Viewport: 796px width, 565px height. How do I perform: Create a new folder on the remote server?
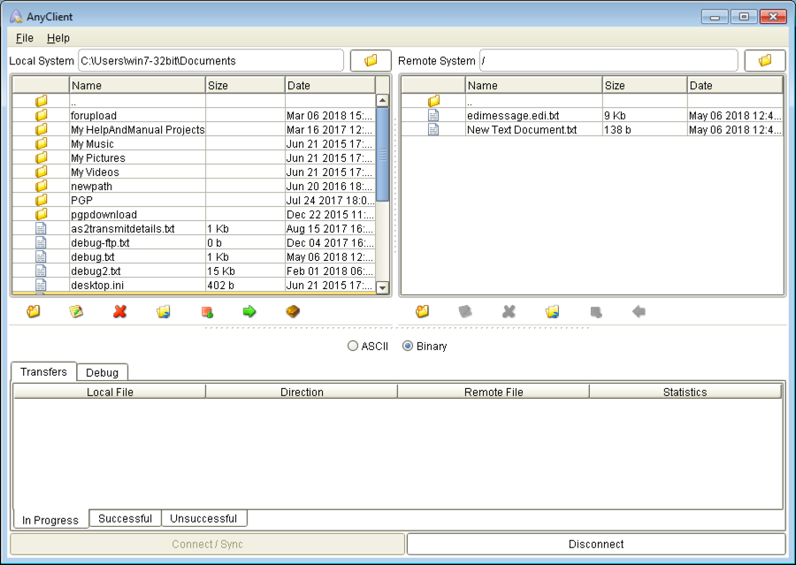pos(422,311)
